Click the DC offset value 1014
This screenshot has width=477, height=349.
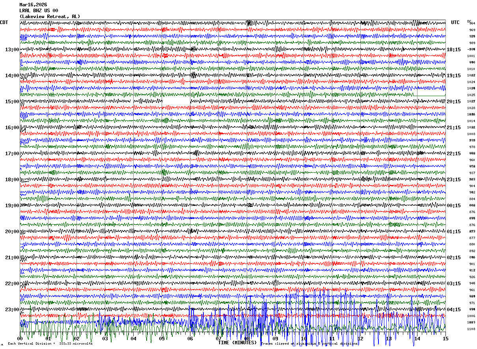click(471, 121)
